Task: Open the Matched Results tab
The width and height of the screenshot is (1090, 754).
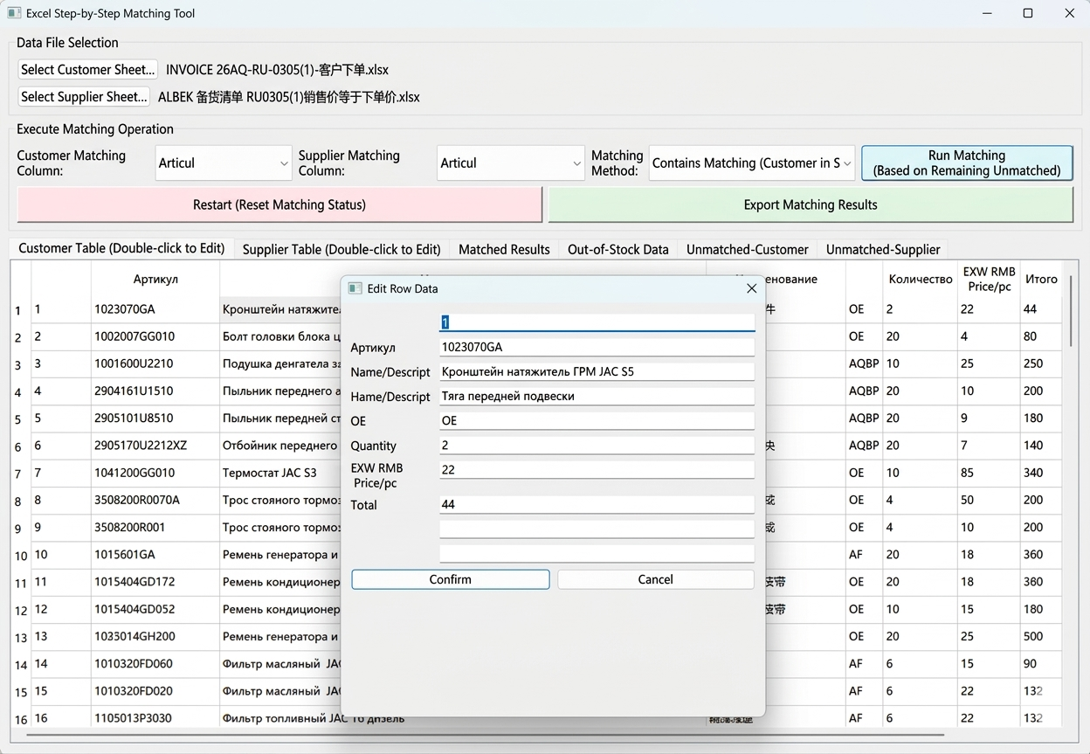Action: (x=504, y=249)
